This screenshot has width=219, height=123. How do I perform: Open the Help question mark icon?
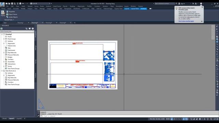click(x=201, y=3)
